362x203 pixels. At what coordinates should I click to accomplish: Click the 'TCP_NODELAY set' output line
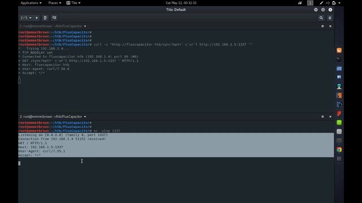point(36,52)
